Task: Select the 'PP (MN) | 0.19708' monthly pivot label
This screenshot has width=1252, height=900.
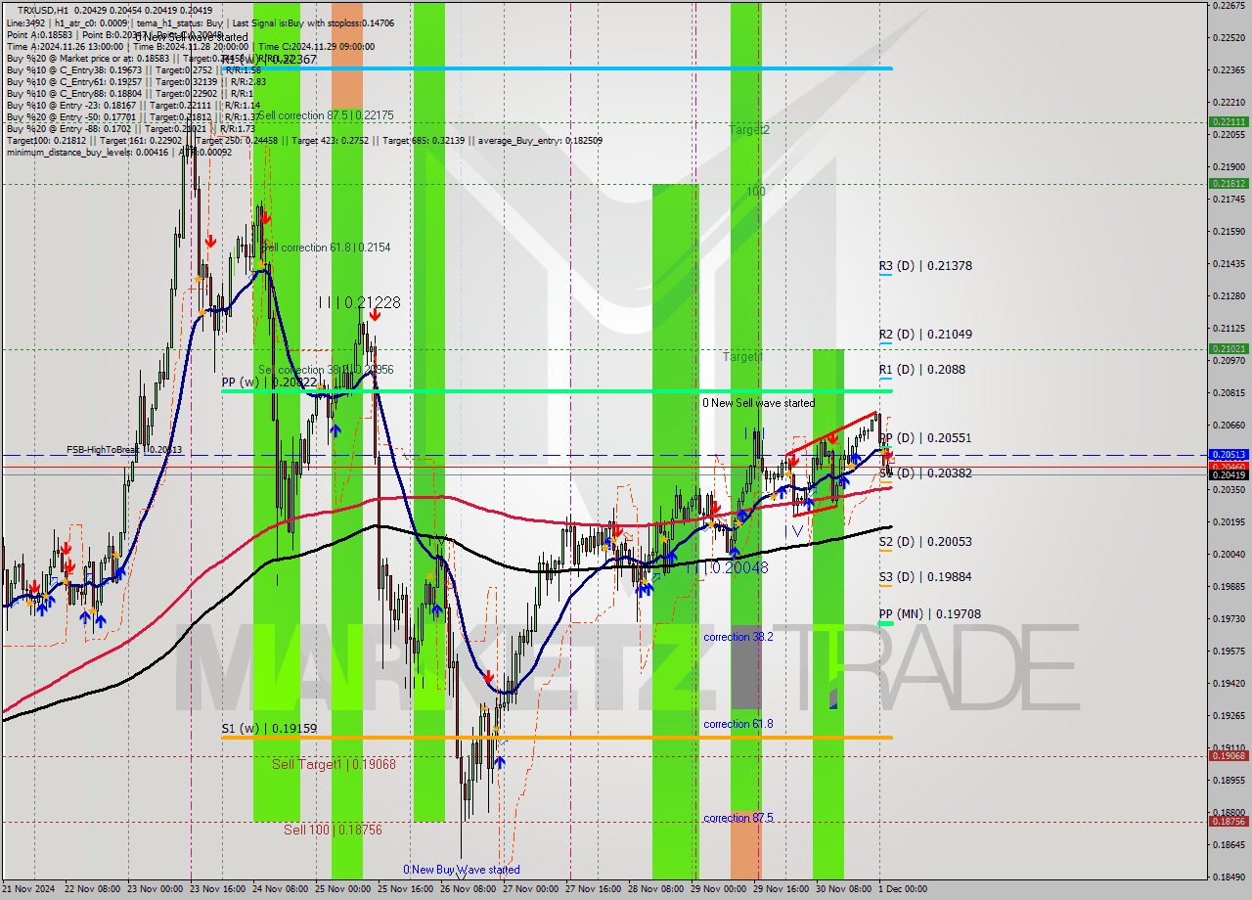Action: point(929,614)
